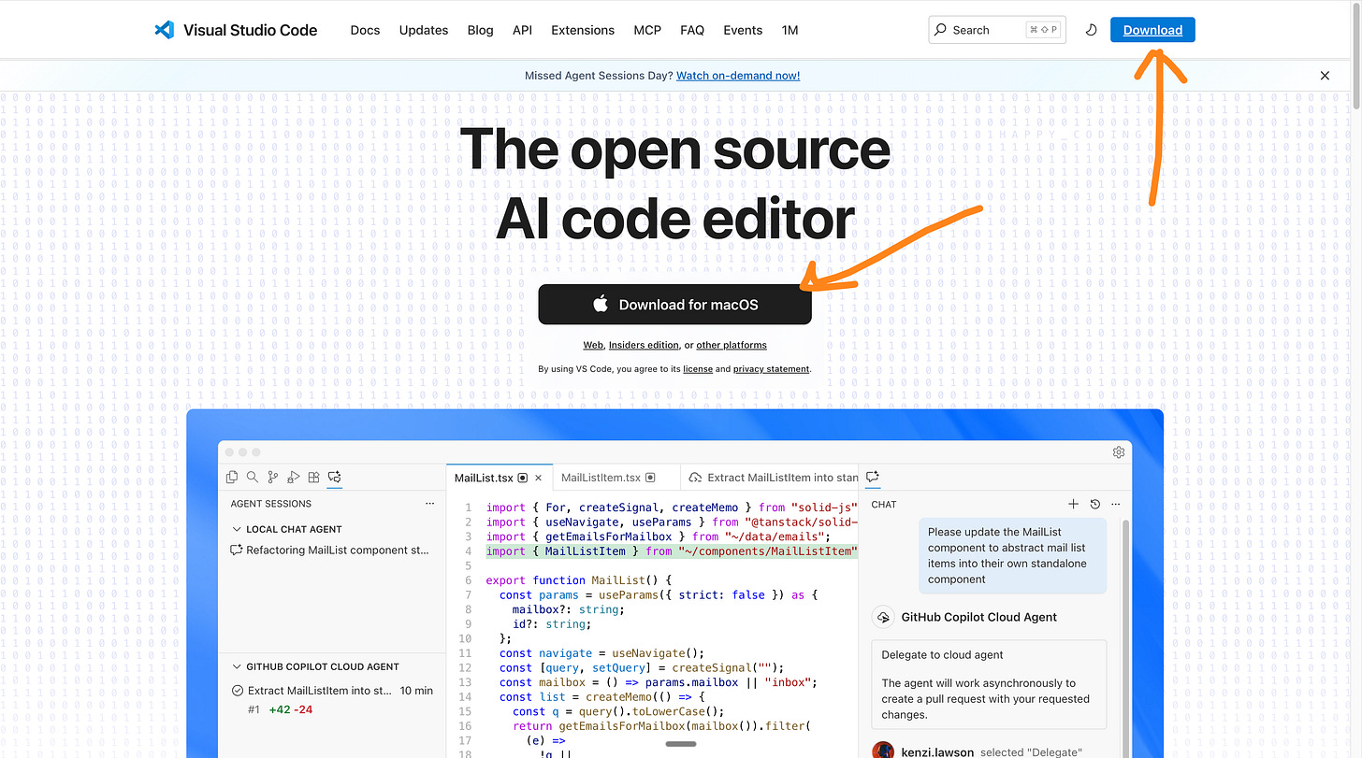Viewport: 1362px width, 758px height.
Task: Click the #1 pull request number
Action: coord(254,709)
